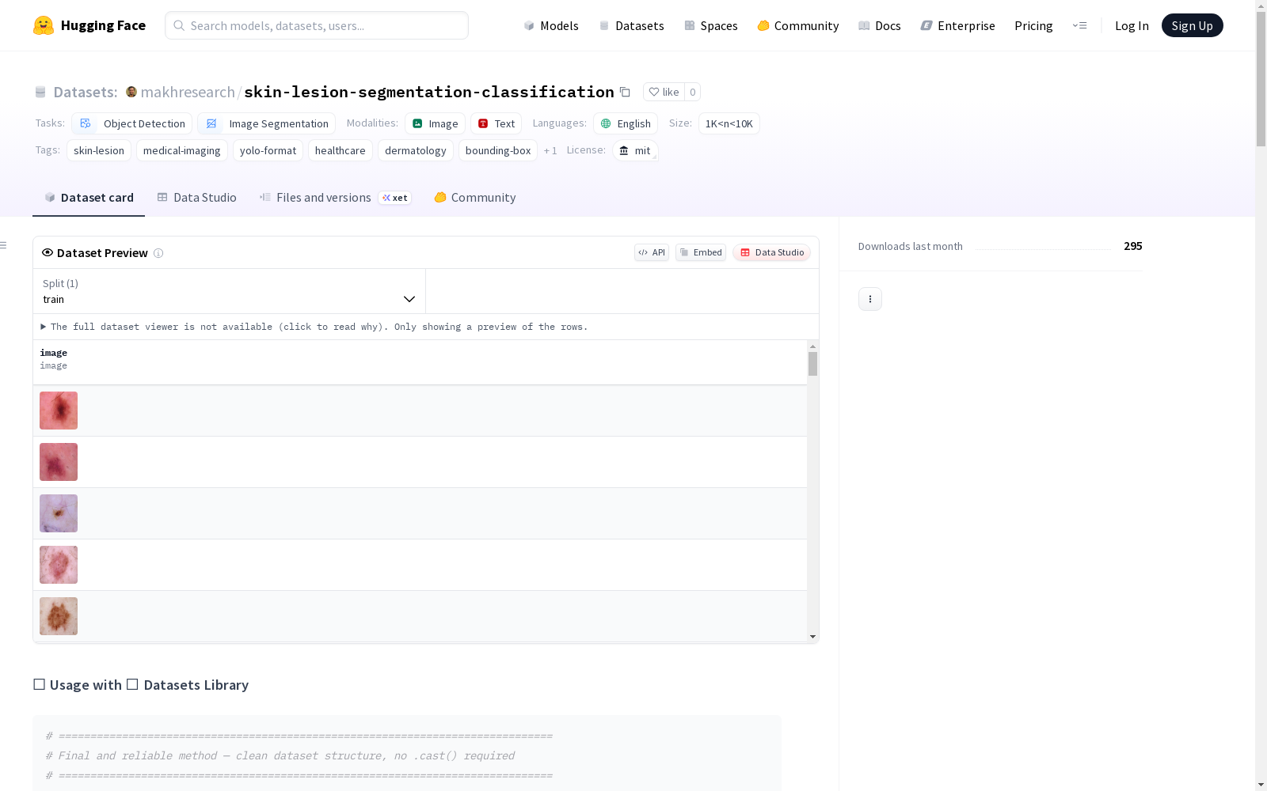
Task: Select the Image Segmentation task tag
Action: 267,123
